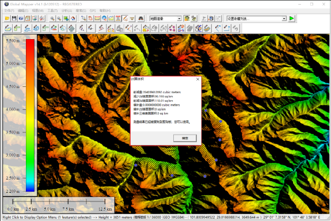Screen dimensions: 331x221
Task: Click the green Play arrow button
Action: [291, 18]
